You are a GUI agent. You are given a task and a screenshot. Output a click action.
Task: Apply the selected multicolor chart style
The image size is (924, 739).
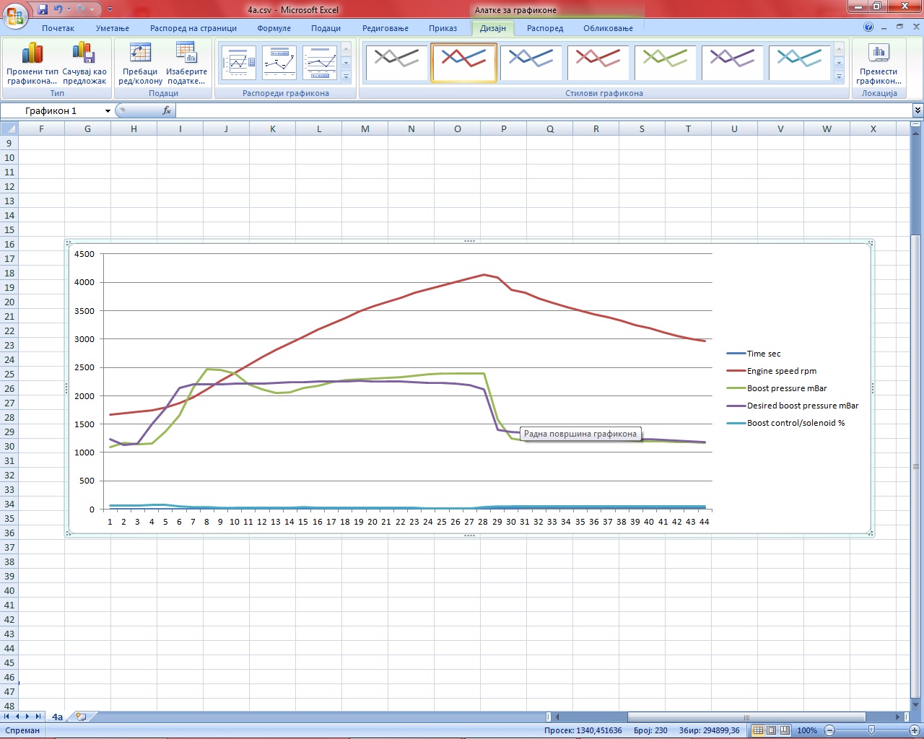(x=463, y=63)
